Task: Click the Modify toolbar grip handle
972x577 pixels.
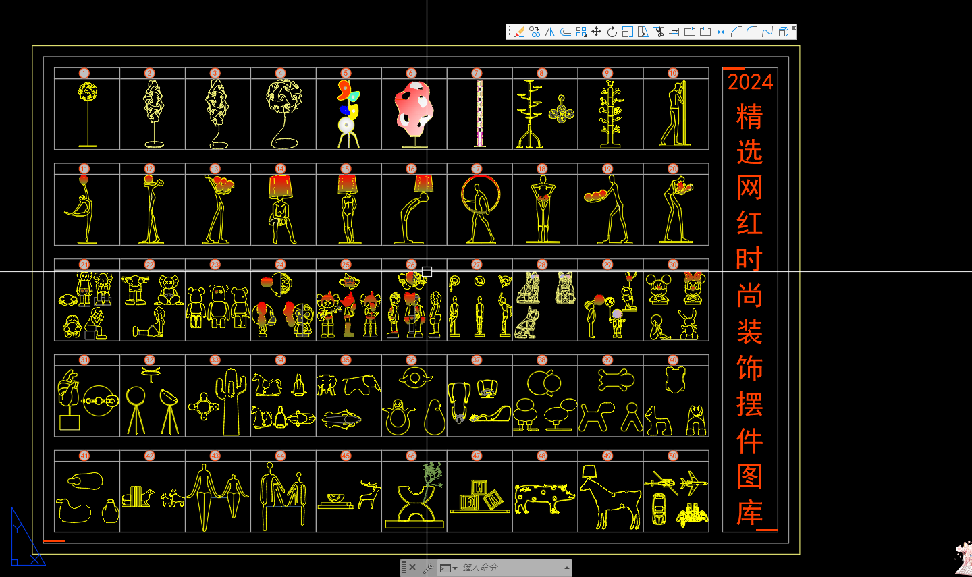Action: point(509,32)
